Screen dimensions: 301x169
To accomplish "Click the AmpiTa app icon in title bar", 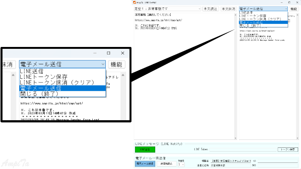I will coord(135,2).
